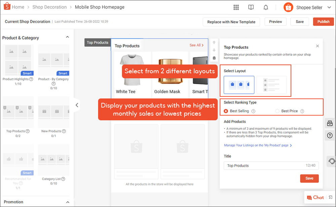Open the apps grid menu icon
The width and height of the screenshot is (336, 207).
pyautogui.click(x=236, y=7)
